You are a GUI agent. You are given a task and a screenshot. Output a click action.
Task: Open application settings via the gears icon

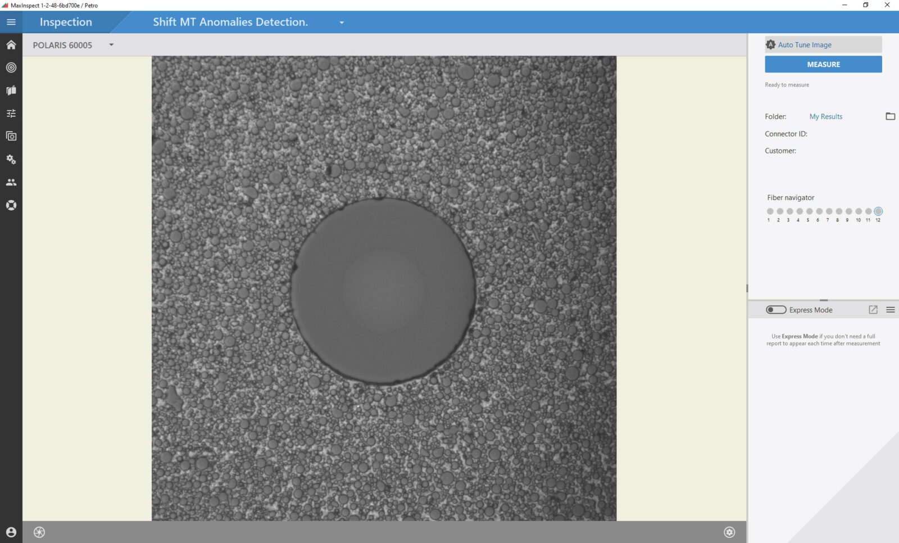coord(11,159)
